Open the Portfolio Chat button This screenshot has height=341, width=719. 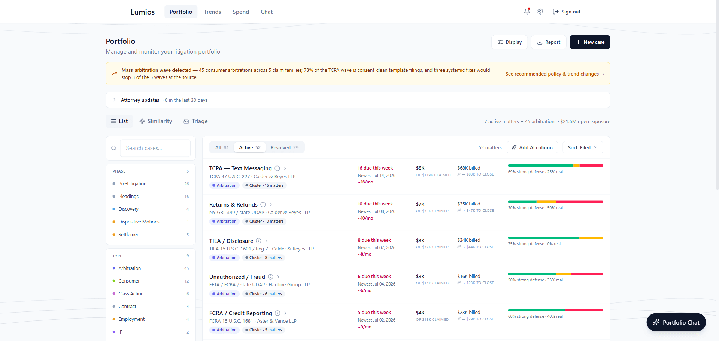(676, 322)
